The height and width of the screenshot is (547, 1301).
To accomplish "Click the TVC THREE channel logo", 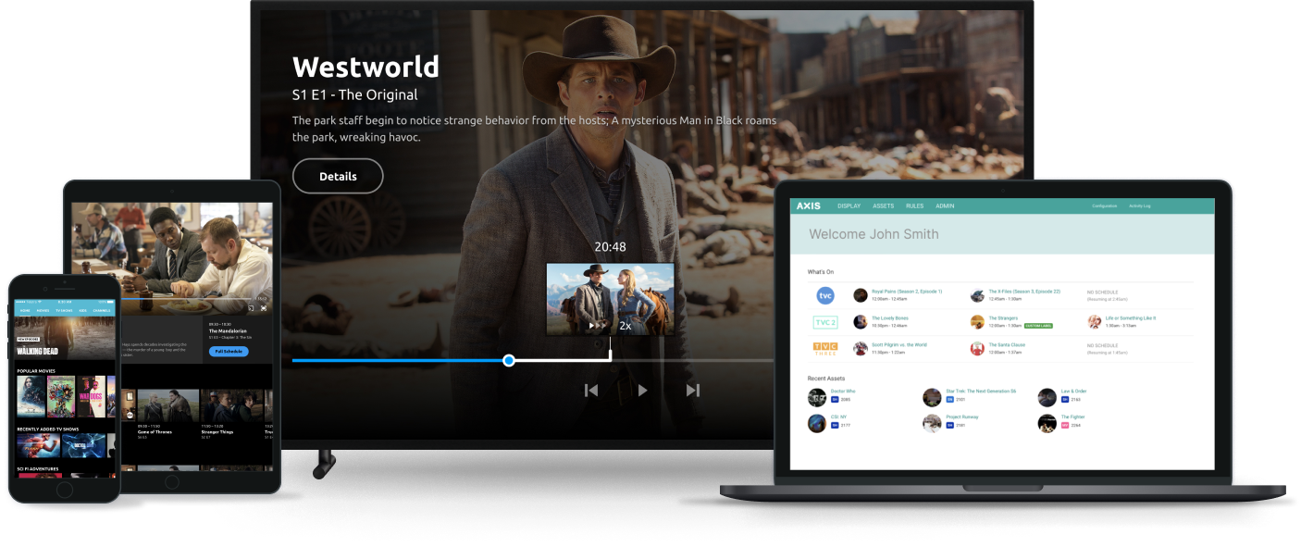I will 824,349.
